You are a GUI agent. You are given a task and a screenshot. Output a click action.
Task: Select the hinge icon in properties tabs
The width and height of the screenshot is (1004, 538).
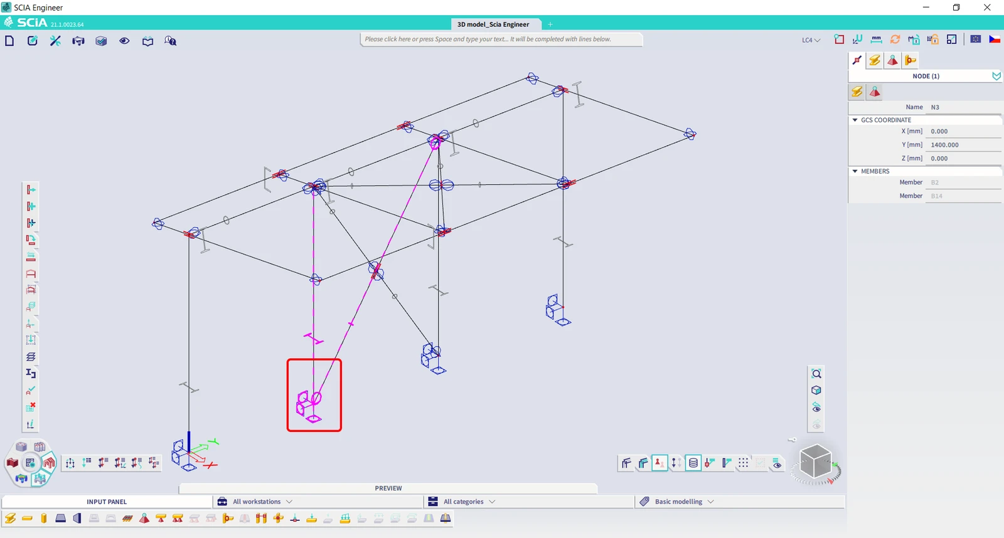click(x=910, y=60)
